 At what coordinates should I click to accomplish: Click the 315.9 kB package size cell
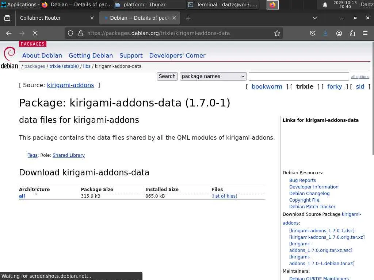[x=91, y=196]
